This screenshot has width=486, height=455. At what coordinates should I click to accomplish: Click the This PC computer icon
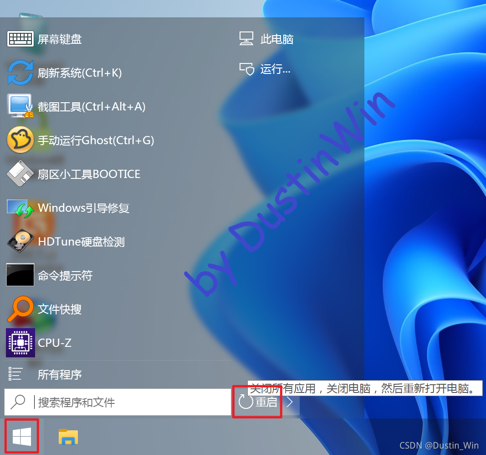(x=246, y=39)
